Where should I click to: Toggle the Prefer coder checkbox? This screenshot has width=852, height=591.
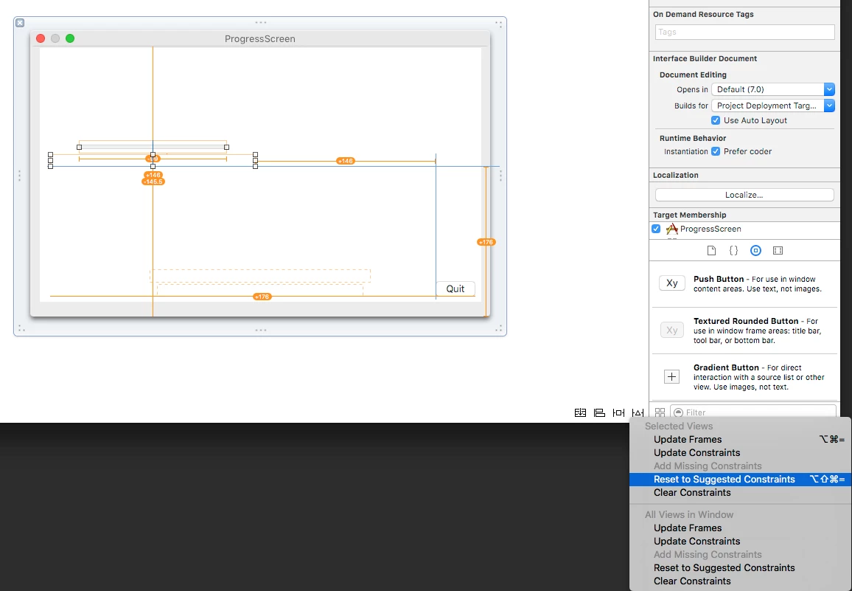(716, 151)
